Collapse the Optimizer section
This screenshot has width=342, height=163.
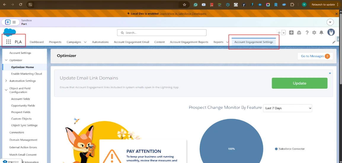coord(6,60)
